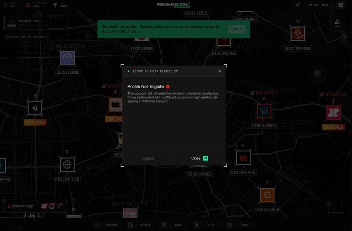The width and height of the screenshot is (352, 231).
Task: Open the Cluster tab in bottom bar
Action: pos(140,225)
